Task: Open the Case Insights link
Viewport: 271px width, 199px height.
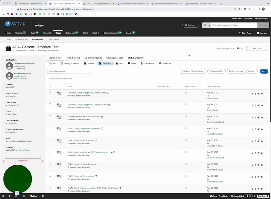Action: pos(53,39)
